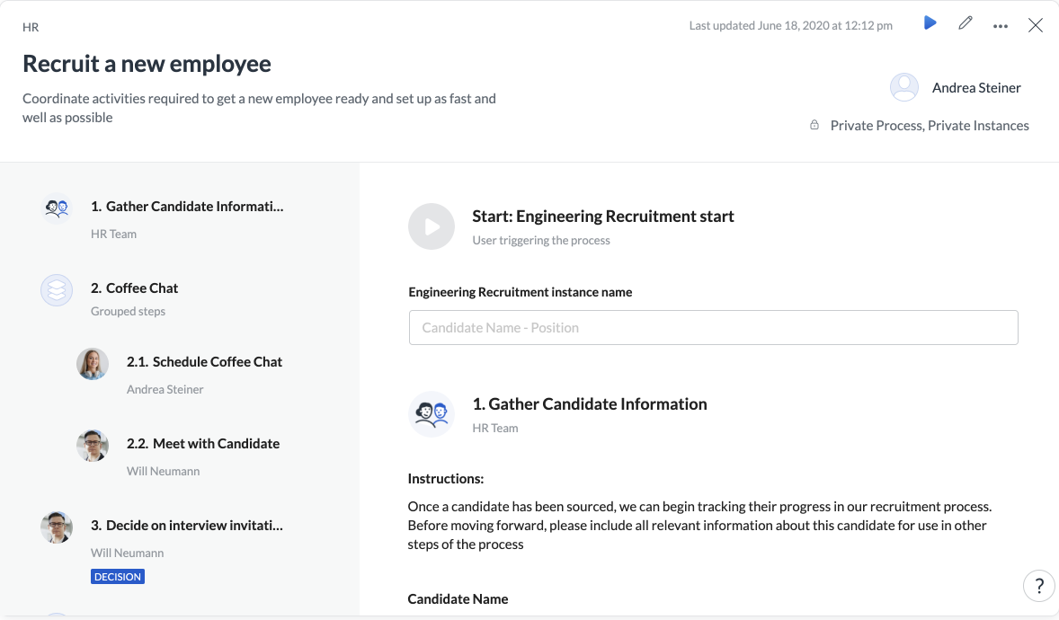Click the HR breadcrumb label

(x=31, y=27)
